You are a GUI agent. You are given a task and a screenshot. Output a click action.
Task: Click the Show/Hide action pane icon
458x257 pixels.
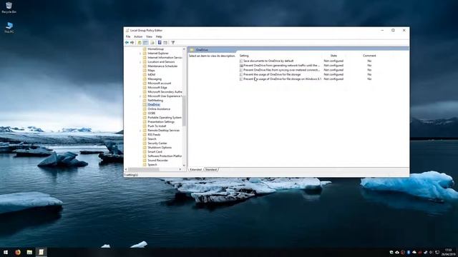[x=165, y=43]
